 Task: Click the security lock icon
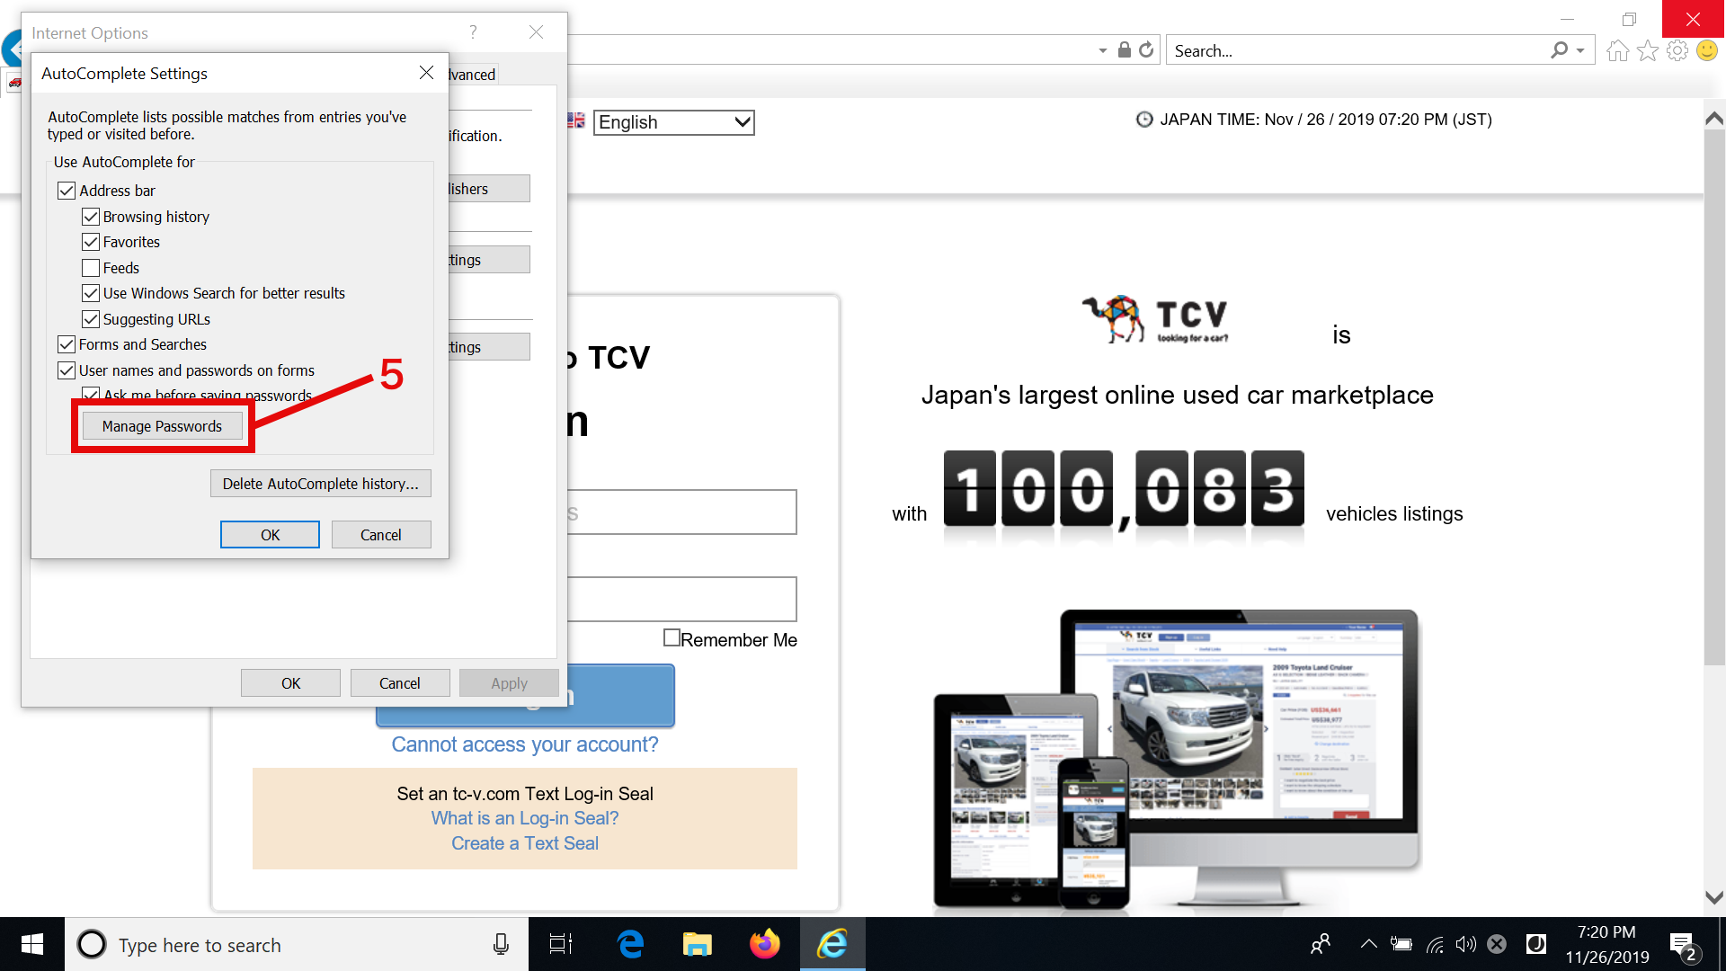pos(1124,50)
